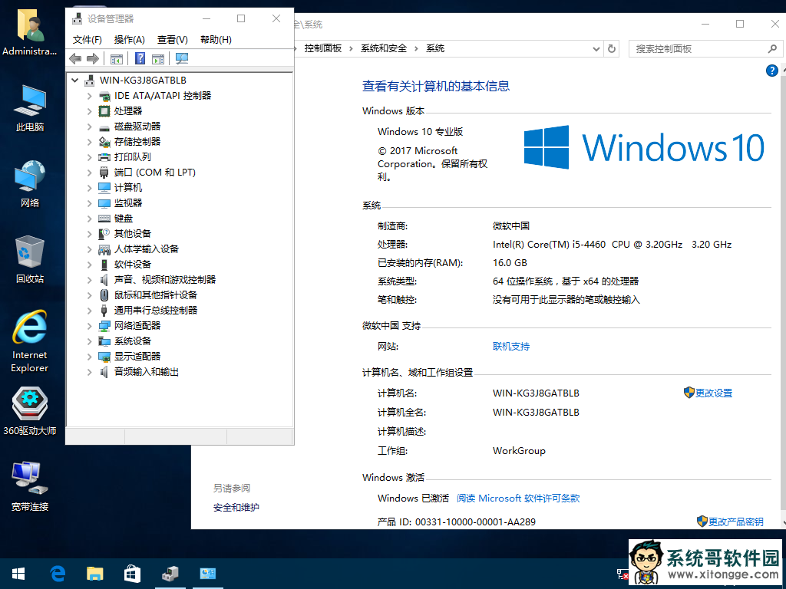Click 控制面板 in the breadcrumb
The width and height of the screenshot is (786, 589).
pyautogui.click(x=323, y=48)
